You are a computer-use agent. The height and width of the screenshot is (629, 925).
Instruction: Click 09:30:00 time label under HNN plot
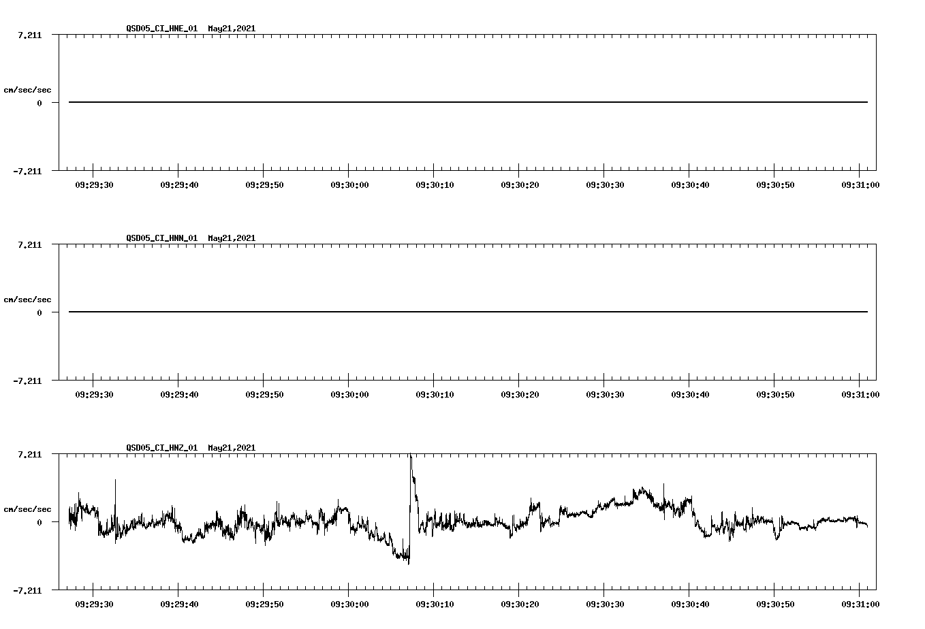coord(349,394)
